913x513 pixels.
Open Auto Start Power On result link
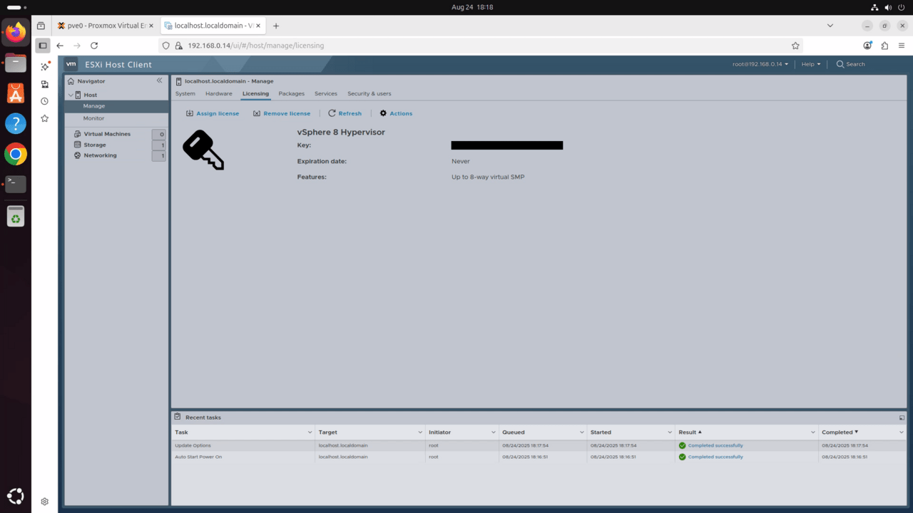pyautogui.click(x=715, y=457)
